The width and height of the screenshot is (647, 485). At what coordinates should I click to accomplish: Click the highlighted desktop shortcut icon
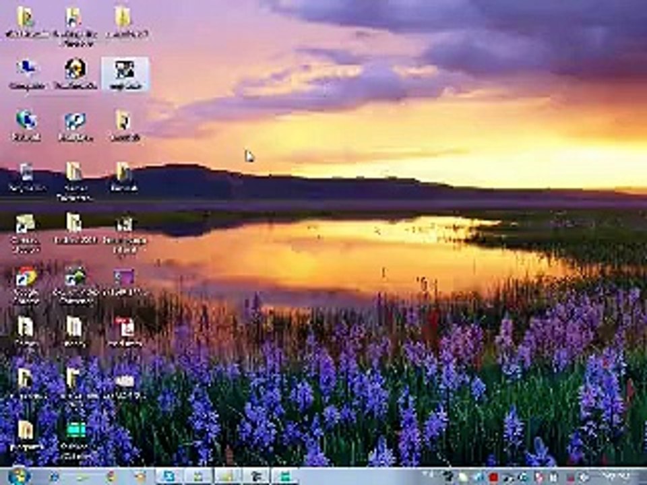coord(125,74)
